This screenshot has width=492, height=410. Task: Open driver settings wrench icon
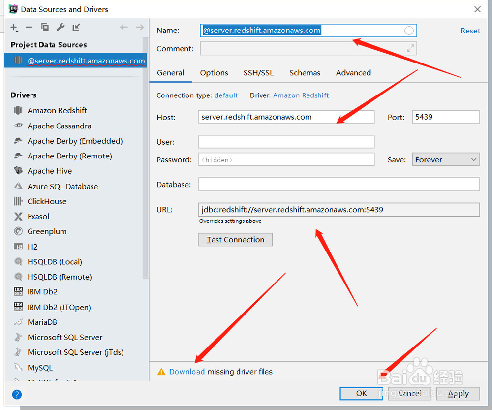61,27
